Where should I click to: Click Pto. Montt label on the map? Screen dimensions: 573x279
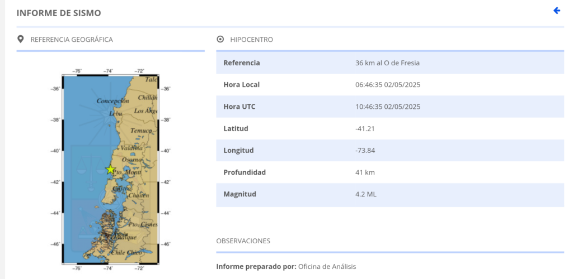pyautogui.click(x=127, y=172)
